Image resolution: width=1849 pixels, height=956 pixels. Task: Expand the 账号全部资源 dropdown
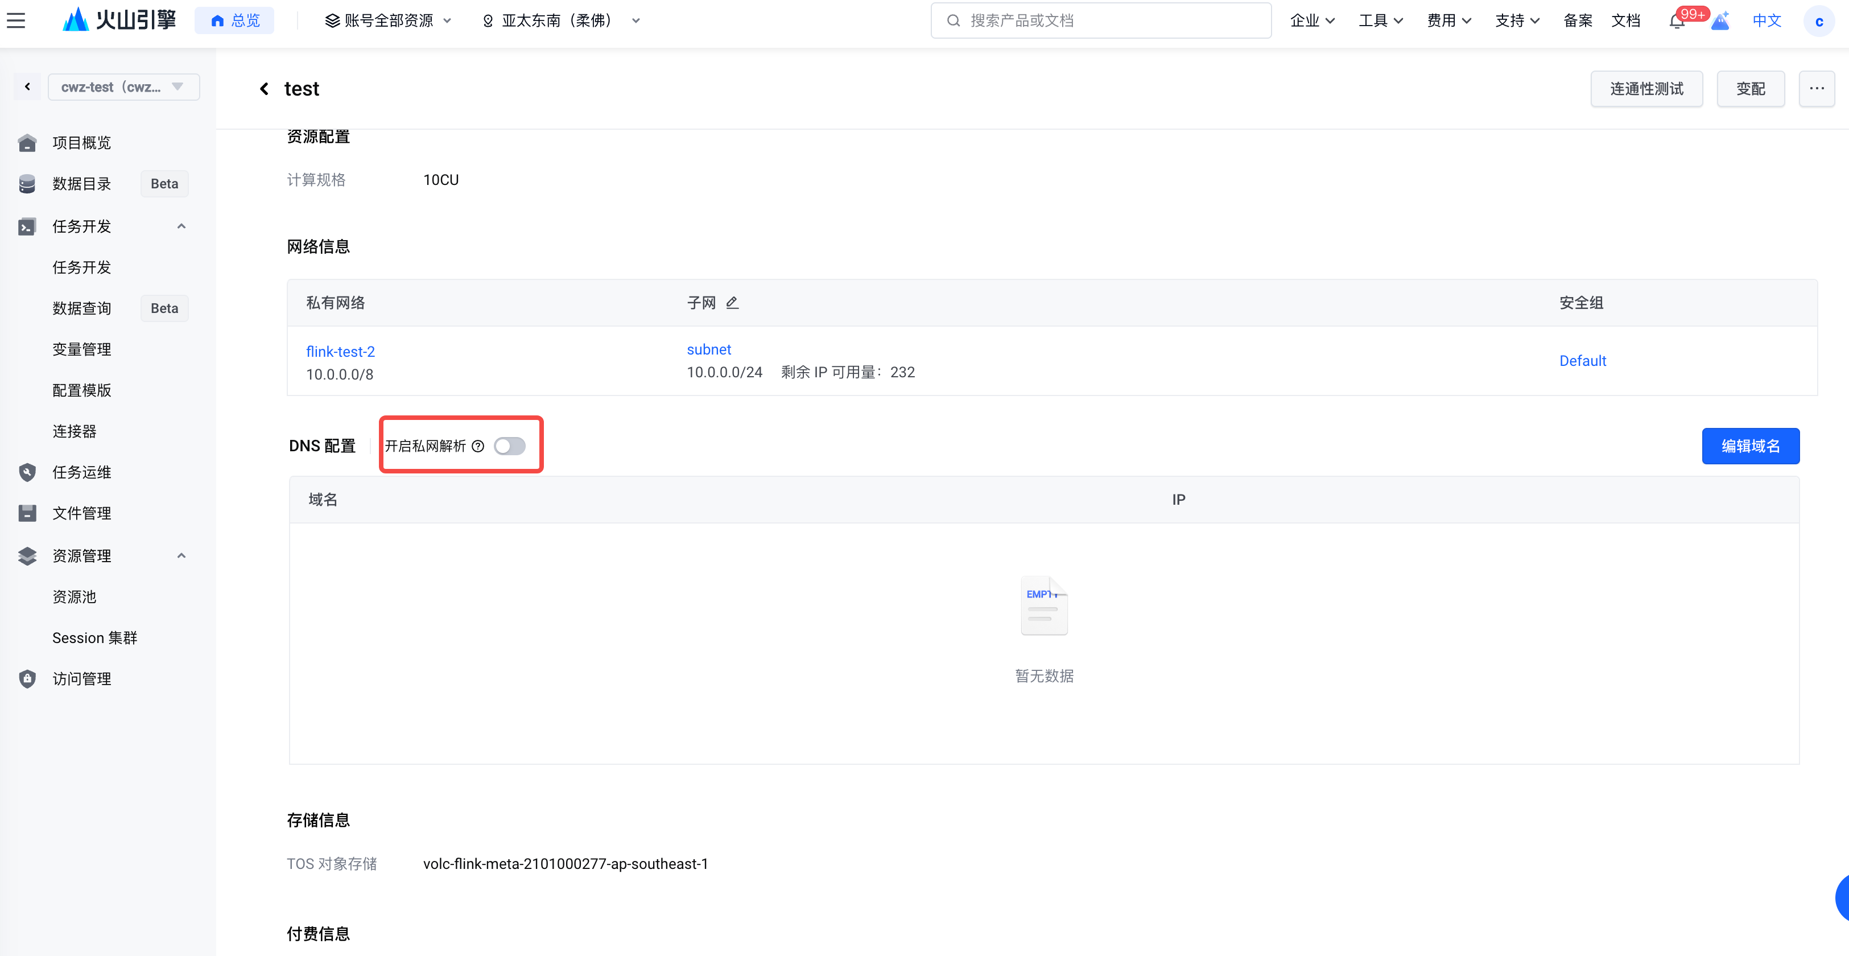389,21
